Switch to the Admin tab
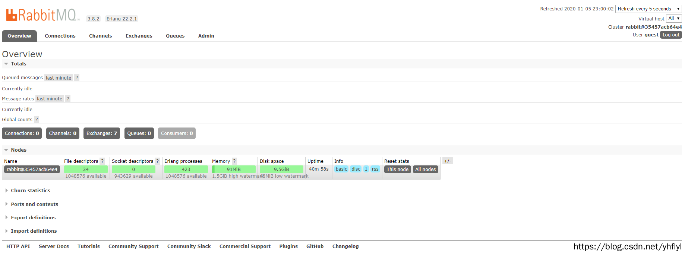Image resolution: width=685 pixels, height=255 pixels. 206,36
